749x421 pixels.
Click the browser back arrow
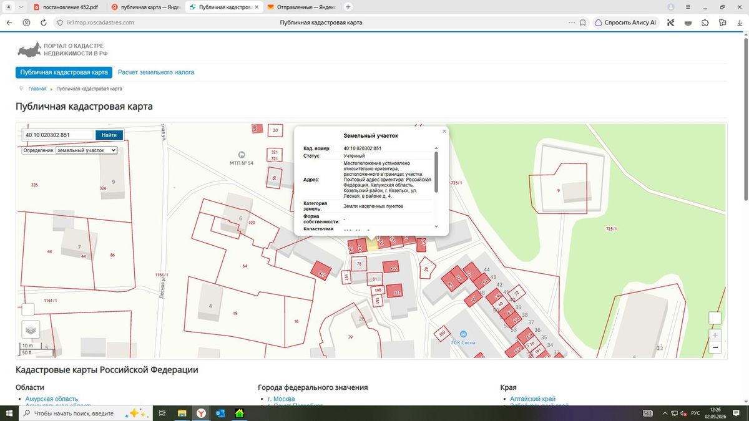coord(9,22)
